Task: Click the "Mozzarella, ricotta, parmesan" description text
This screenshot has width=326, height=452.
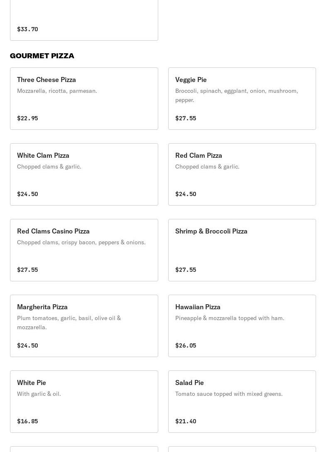Action: point(57,91)
